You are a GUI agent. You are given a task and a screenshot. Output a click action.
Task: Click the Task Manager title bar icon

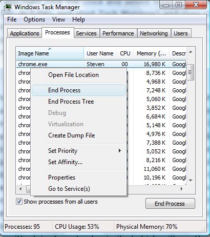[x=7, y=7]
